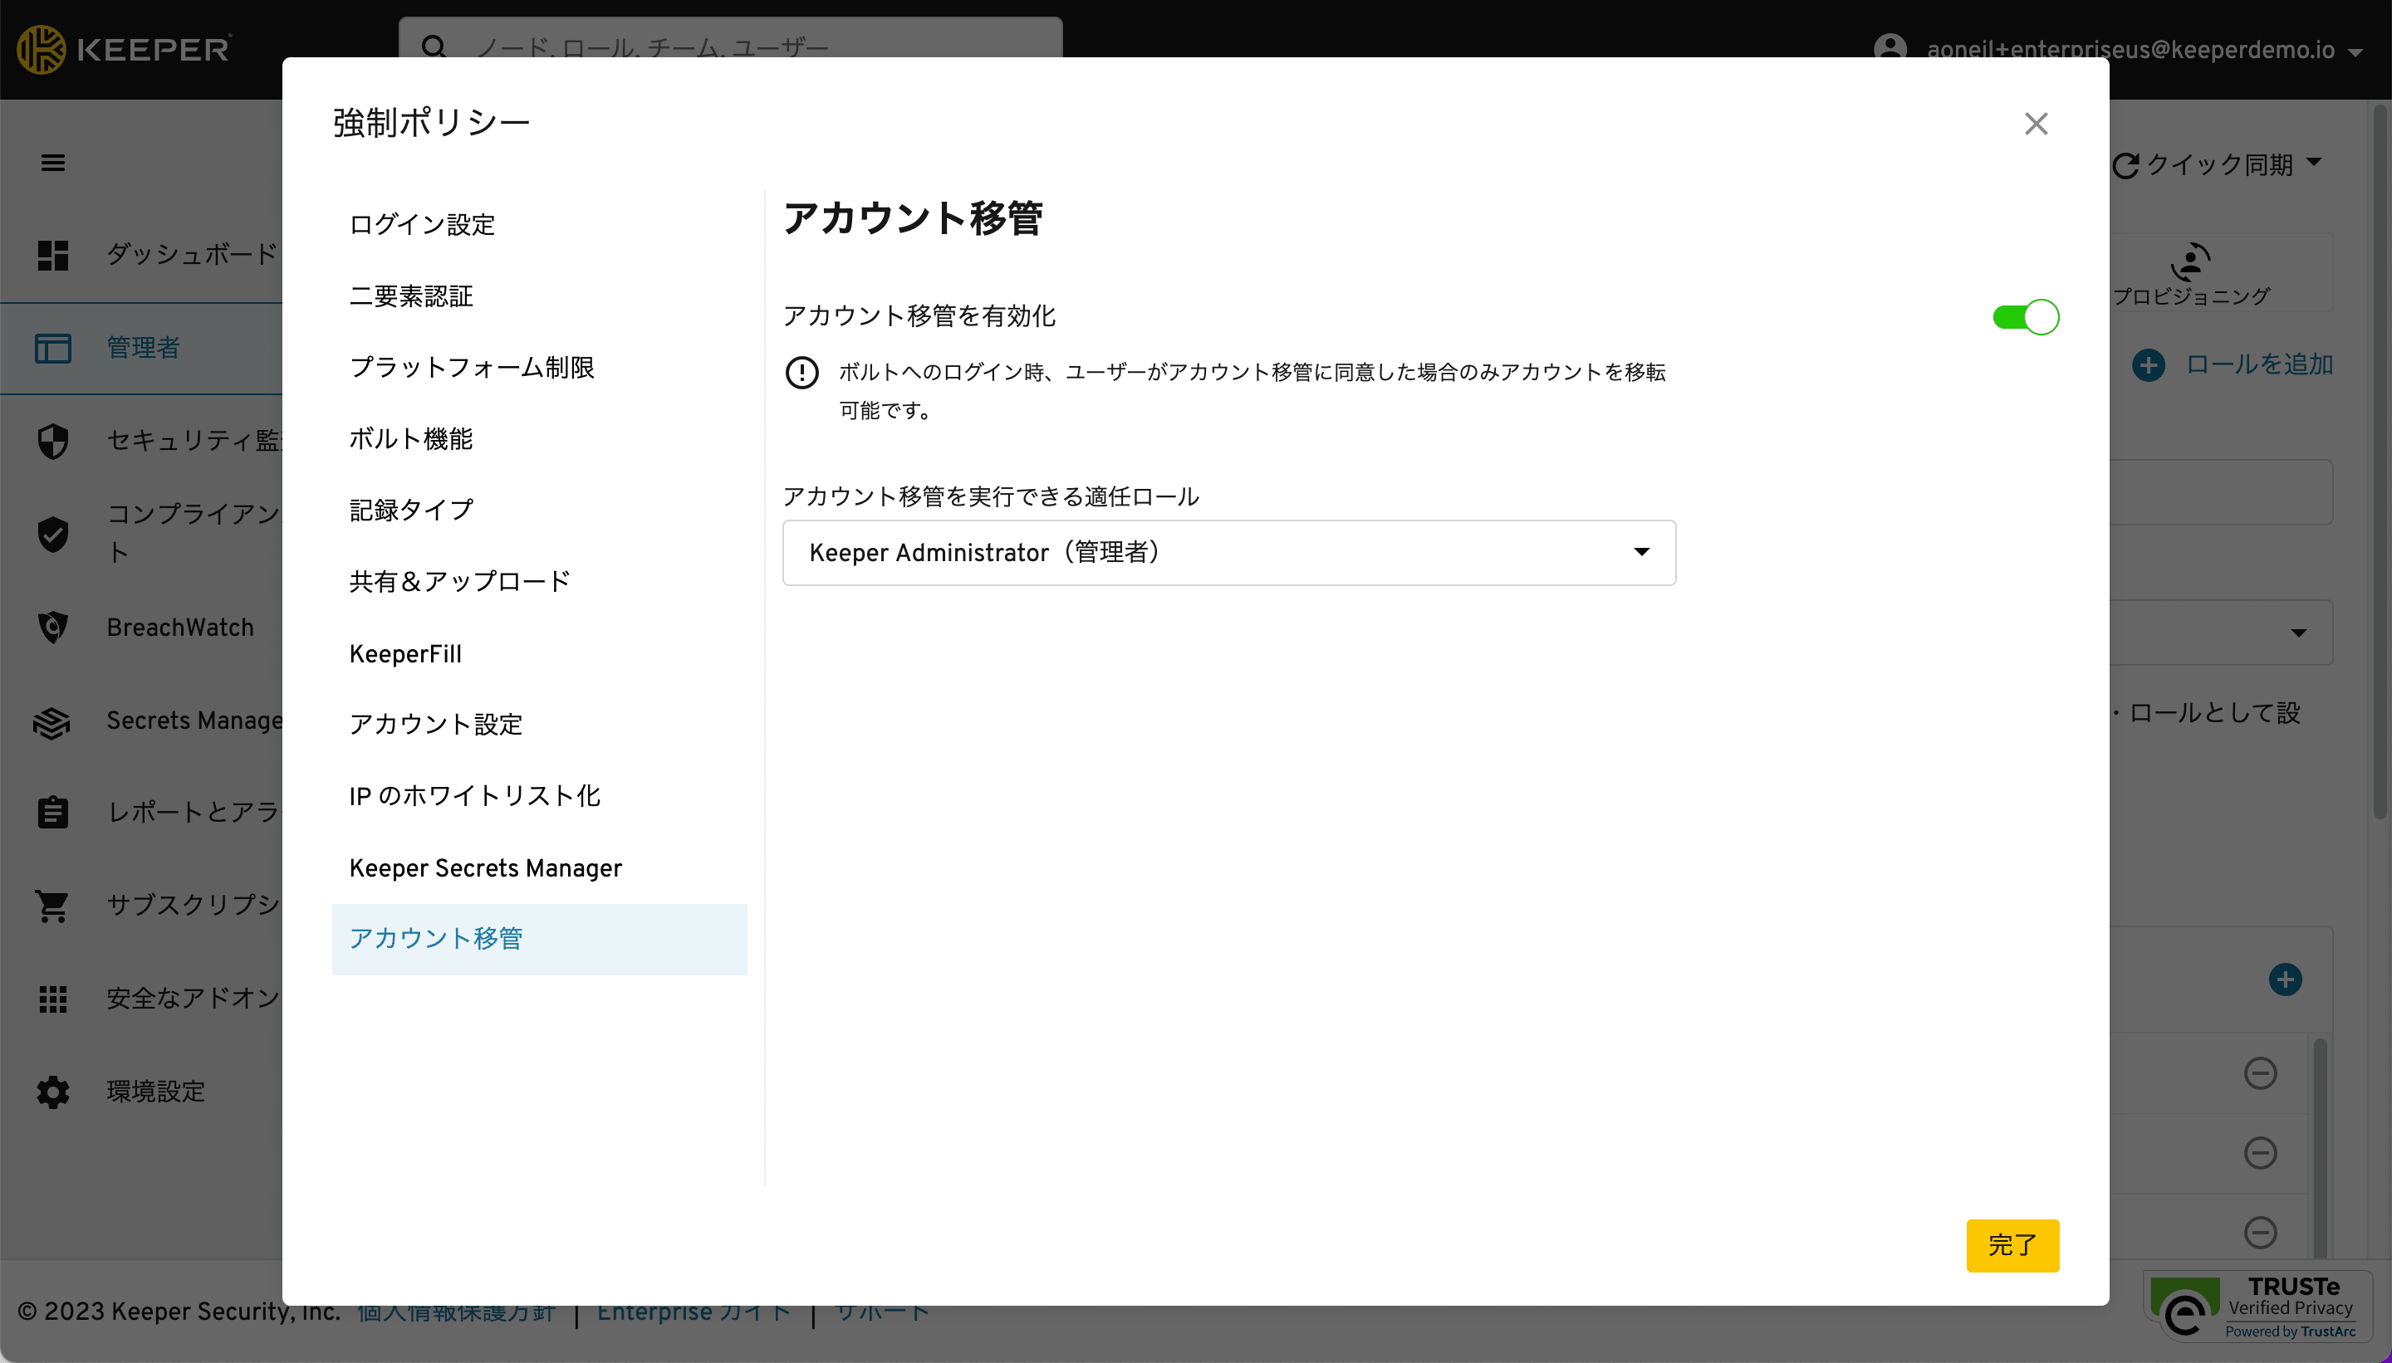Click the yellow 完了 button
2392x1363 pixels.
(x=2012, y=1244)
